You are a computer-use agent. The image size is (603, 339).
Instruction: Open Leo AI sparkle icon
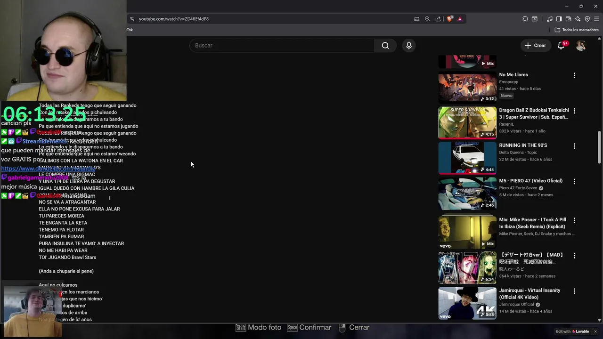(x=578, y=19)
